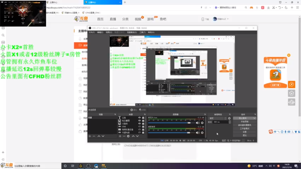Adjust transition duration stepper arrows
The height and width of the screenshot is (169, 301).
[x=230, y=122]
